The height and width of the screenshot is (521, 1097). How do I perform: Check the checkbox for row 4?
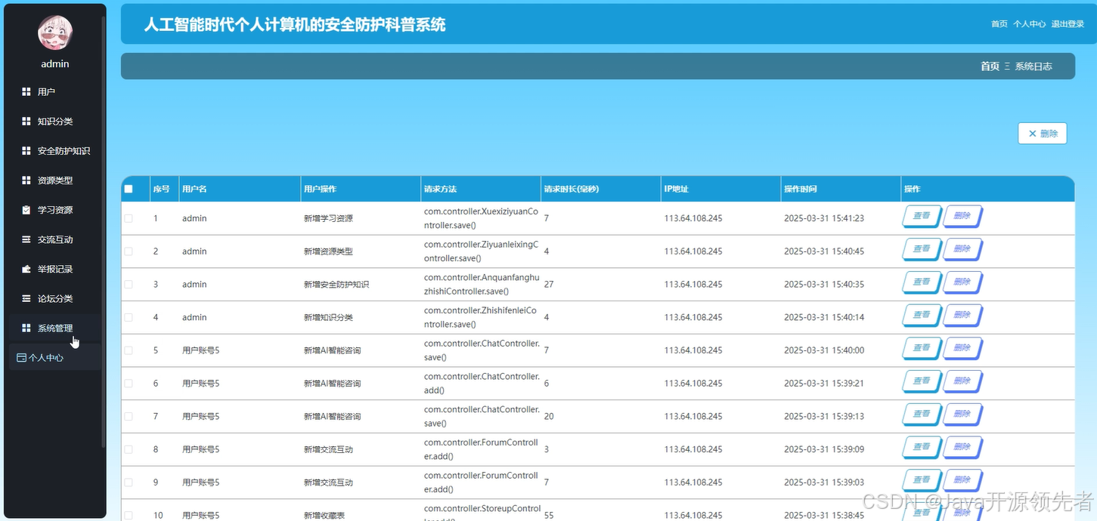pyautogui.click(x=129, y=317)
